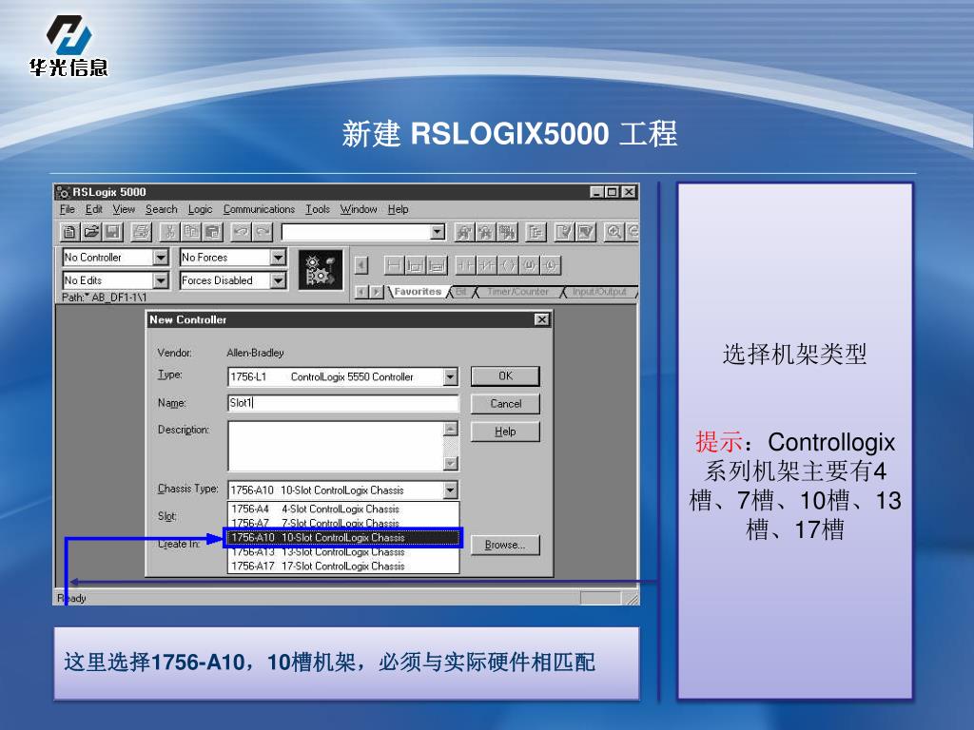Click the Copy toolbar icon

[190, 232]
